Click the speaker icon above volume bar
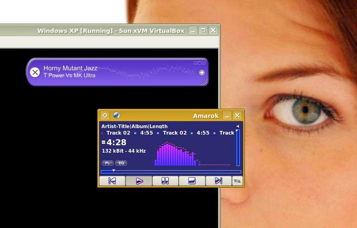The width and height of the screenshot is (357, 228). tap(238, 126)
